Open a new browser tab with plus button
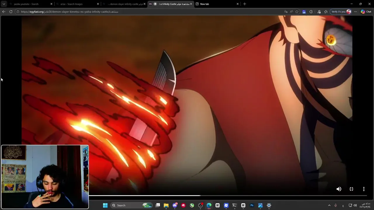Viewport: 374px width, 210px height. pos(245,4)
